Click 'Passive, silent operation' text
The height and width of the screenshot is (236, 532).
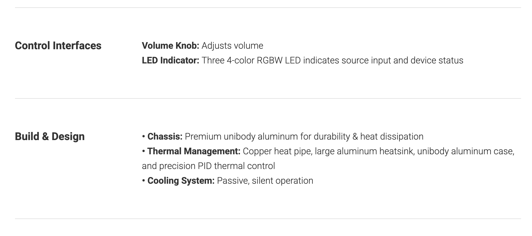point(265,181)
